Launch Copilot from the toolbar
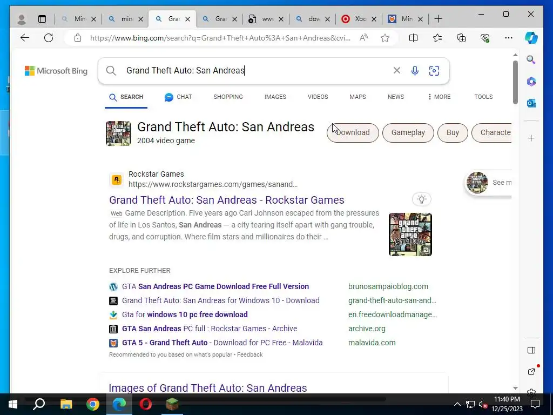Screen dimensions: 553x415 [x=531, y=38]
